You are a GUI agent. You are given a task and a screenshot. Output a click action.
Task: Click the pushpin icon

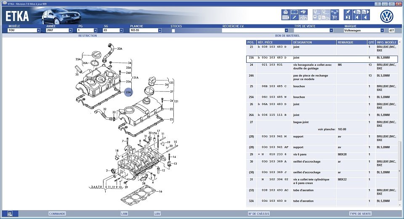348,12
